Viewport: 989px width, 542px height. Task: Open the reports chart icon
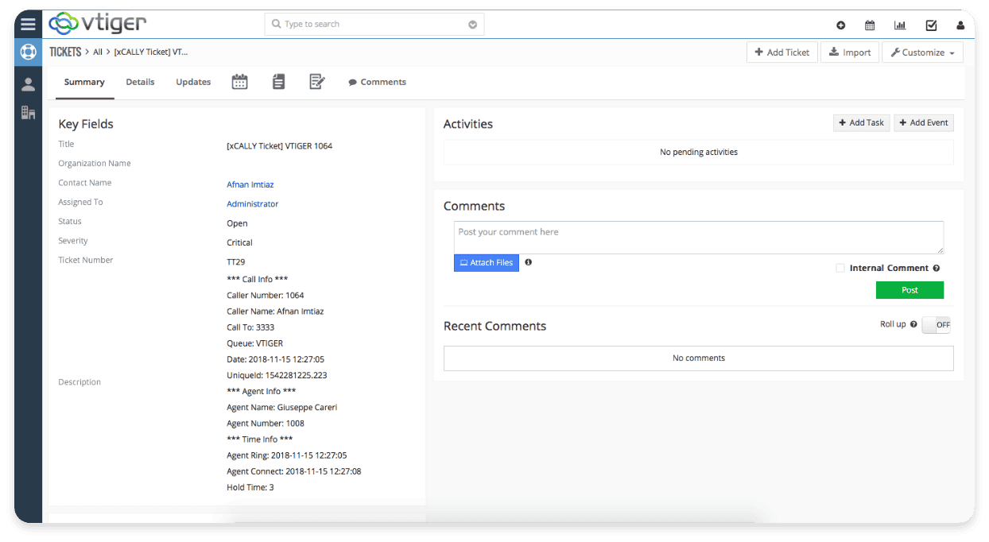900,25
